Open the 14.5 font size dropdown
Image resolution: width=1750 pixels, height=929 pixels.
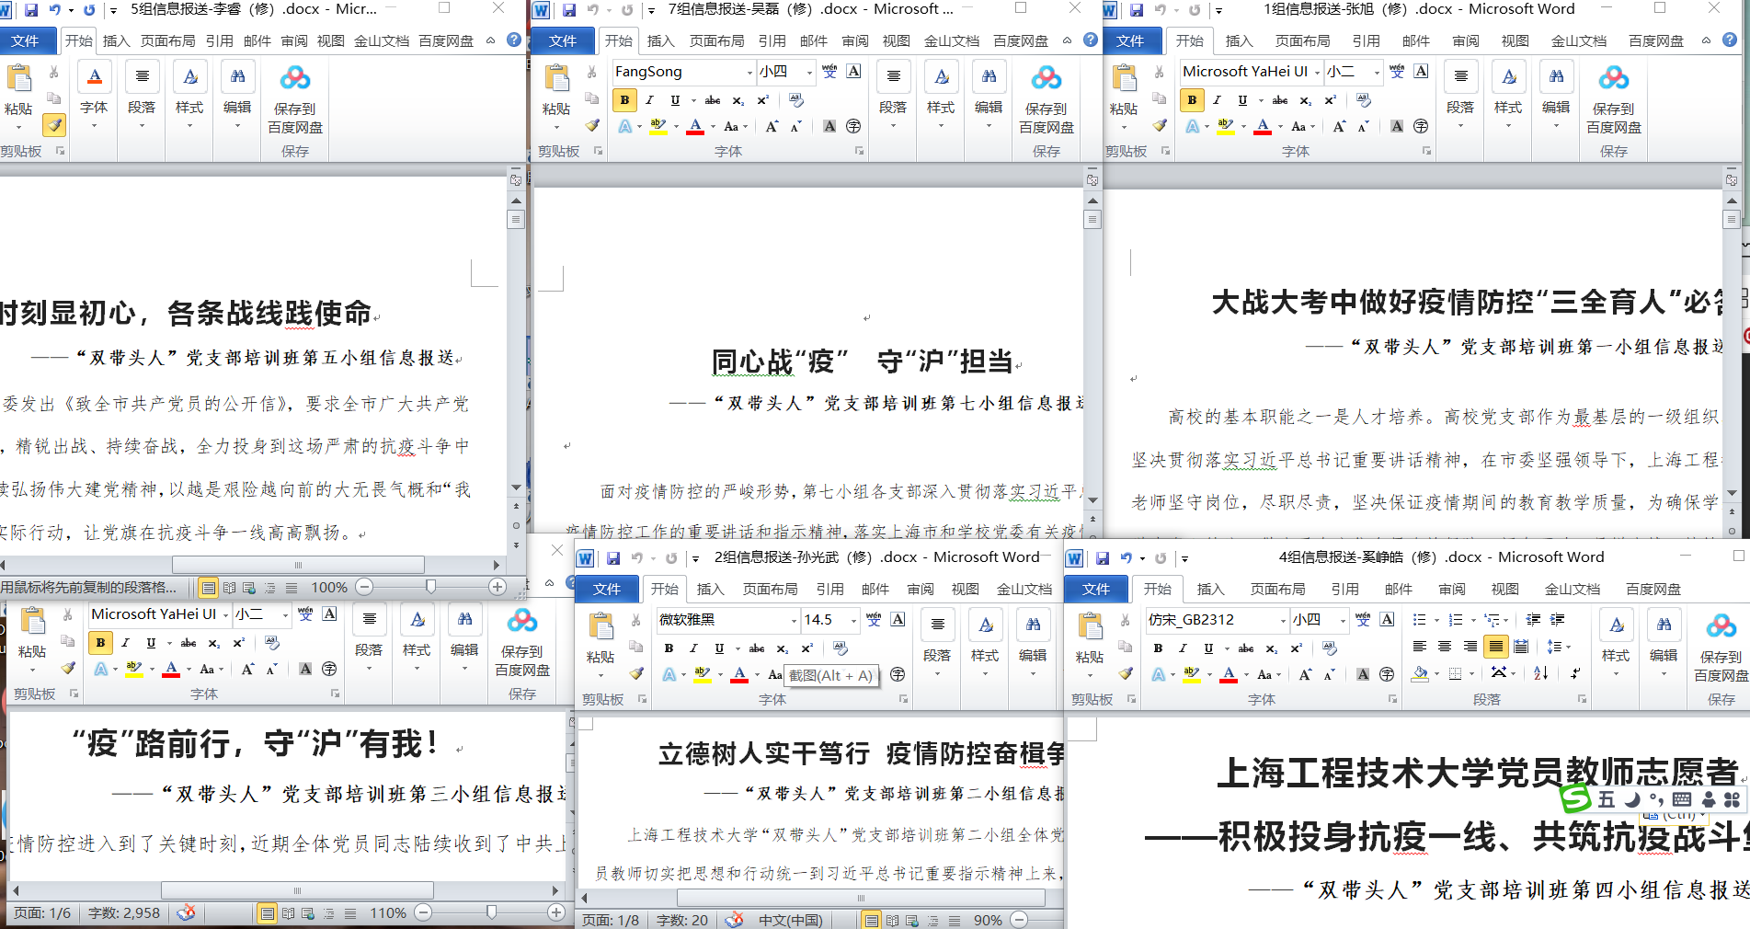click(x=854, y=620)
